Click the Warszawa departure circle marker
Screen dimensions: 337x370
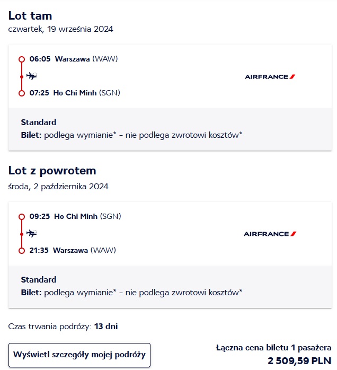pyautogui.click(x=22, y=59)
